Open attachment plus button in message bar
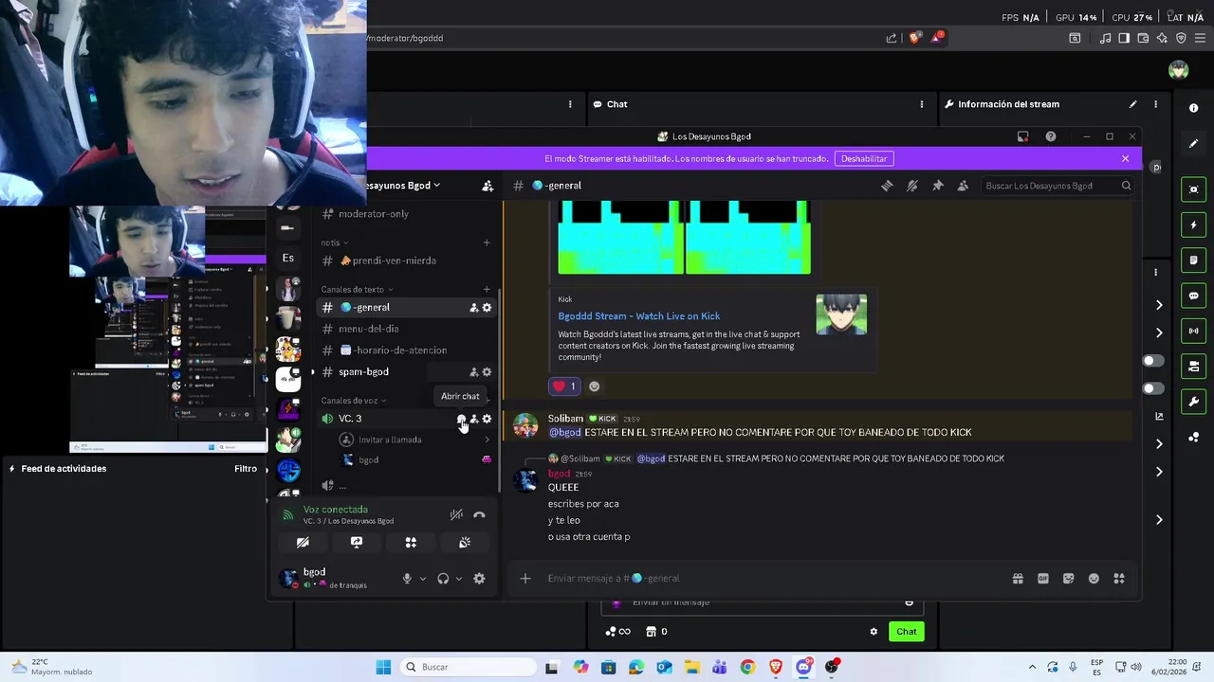This screenshot has height=682, width=1214. [x=525, y=579]
